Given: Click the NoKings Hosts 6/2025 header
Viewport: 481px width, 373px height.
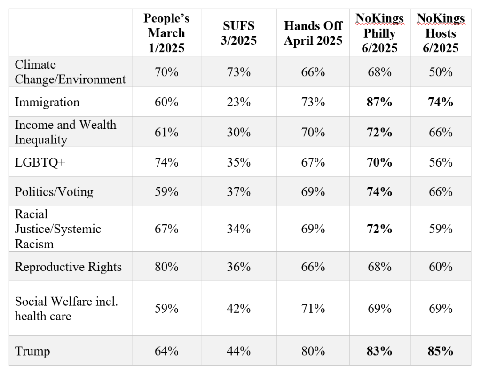Looking at the screenshot, I should point(441,33).
